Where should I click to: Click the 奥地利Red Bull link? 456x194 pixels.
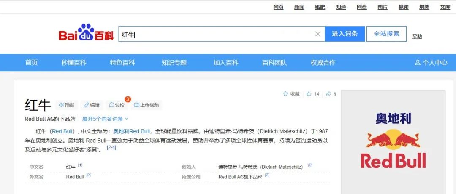[x=132, y=131]
